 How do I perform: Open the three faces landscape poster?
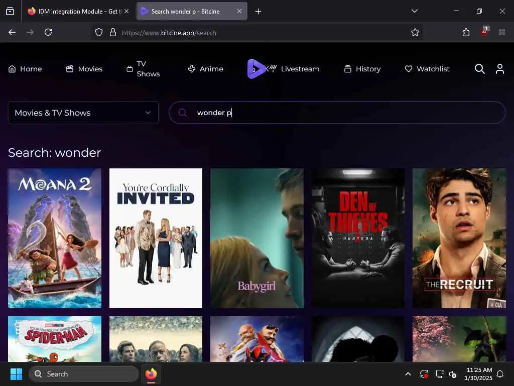tap(156, 339)
